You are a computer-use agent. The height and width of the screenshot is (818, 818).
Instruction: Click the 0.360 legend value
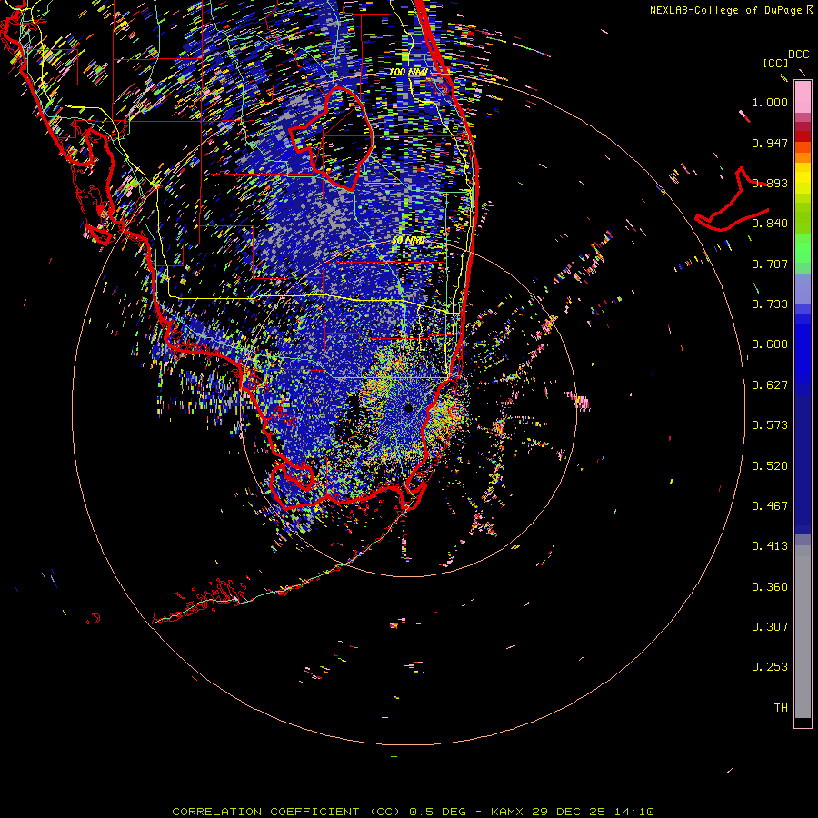pos(770,587)
